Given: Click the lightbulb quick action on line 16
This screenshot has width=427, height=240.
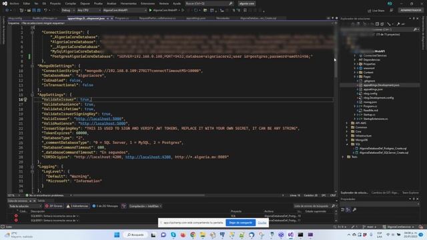Looking at the screenshot, I should 25,99.
